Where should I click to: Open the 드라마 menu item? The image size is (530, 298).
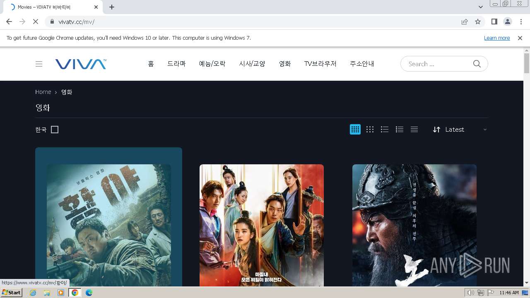click(x=176, y=64)
